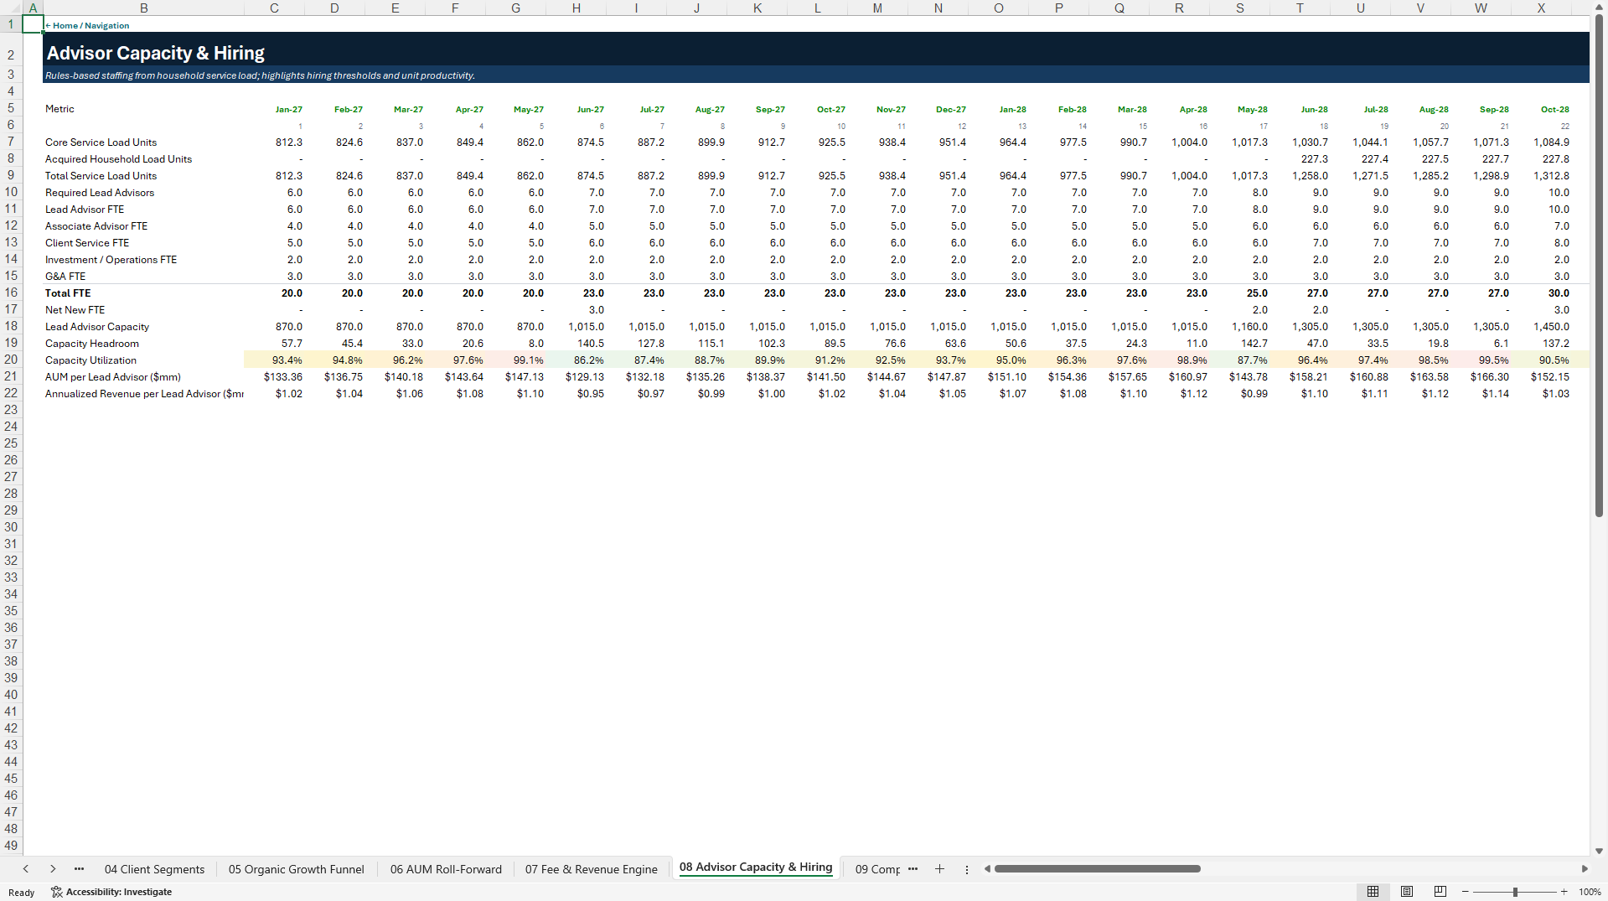Select row 20 header
The height and width of the screenshot is (901, 1608).
click(11, 360)
